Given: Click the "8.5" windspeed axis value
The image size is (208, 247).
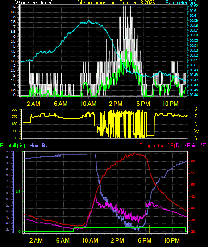Looking at the screenshot, I should click(x=13, y=12).
